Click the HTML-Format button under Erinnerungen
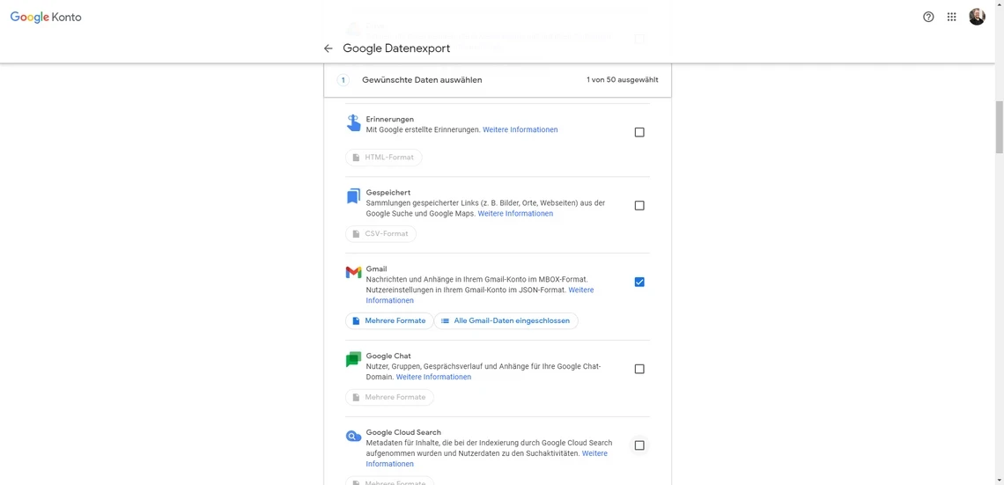 tap(383, 158)
